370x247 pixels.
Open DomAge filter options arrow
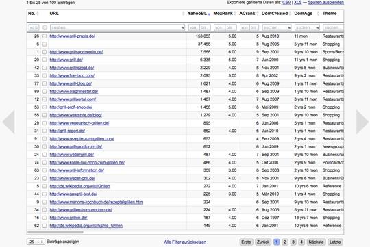tap(317, 28)
